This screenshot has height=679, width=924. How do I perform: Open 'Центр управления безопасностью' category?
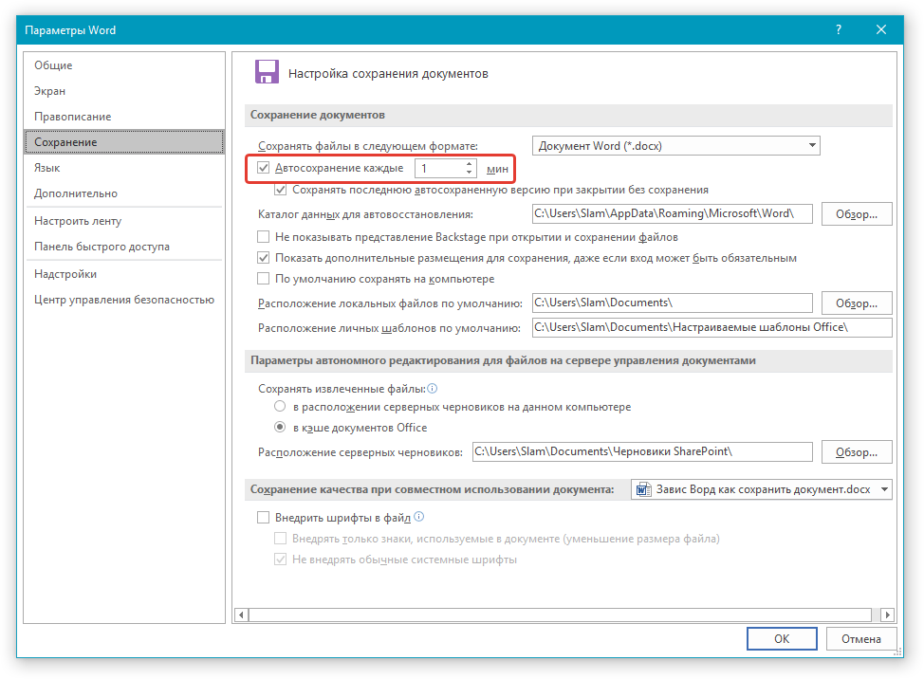pyautogui.click(x=124, y=300)
